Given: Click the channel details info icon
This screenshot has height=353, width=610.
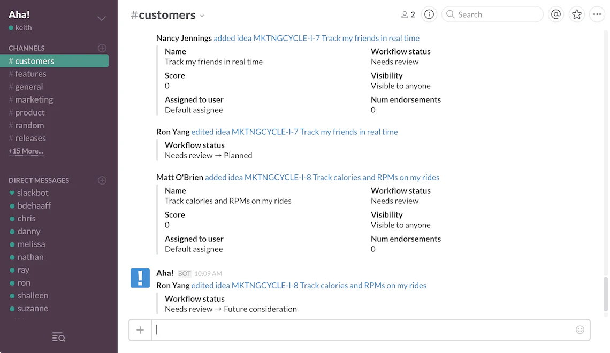Looking at the screenshot, I should point(429,14).
